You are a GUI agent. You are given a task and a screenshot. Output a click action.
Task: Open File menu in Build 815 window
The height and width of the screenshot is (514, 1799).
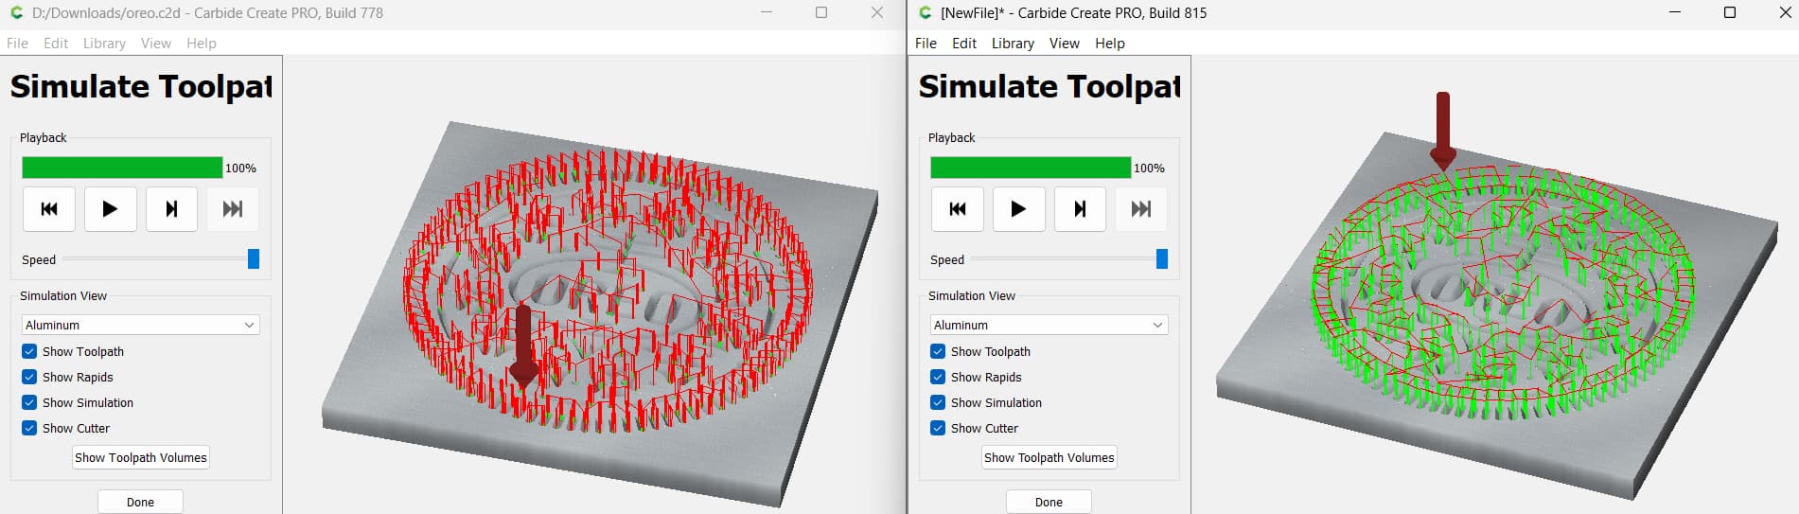click(926, 44)
